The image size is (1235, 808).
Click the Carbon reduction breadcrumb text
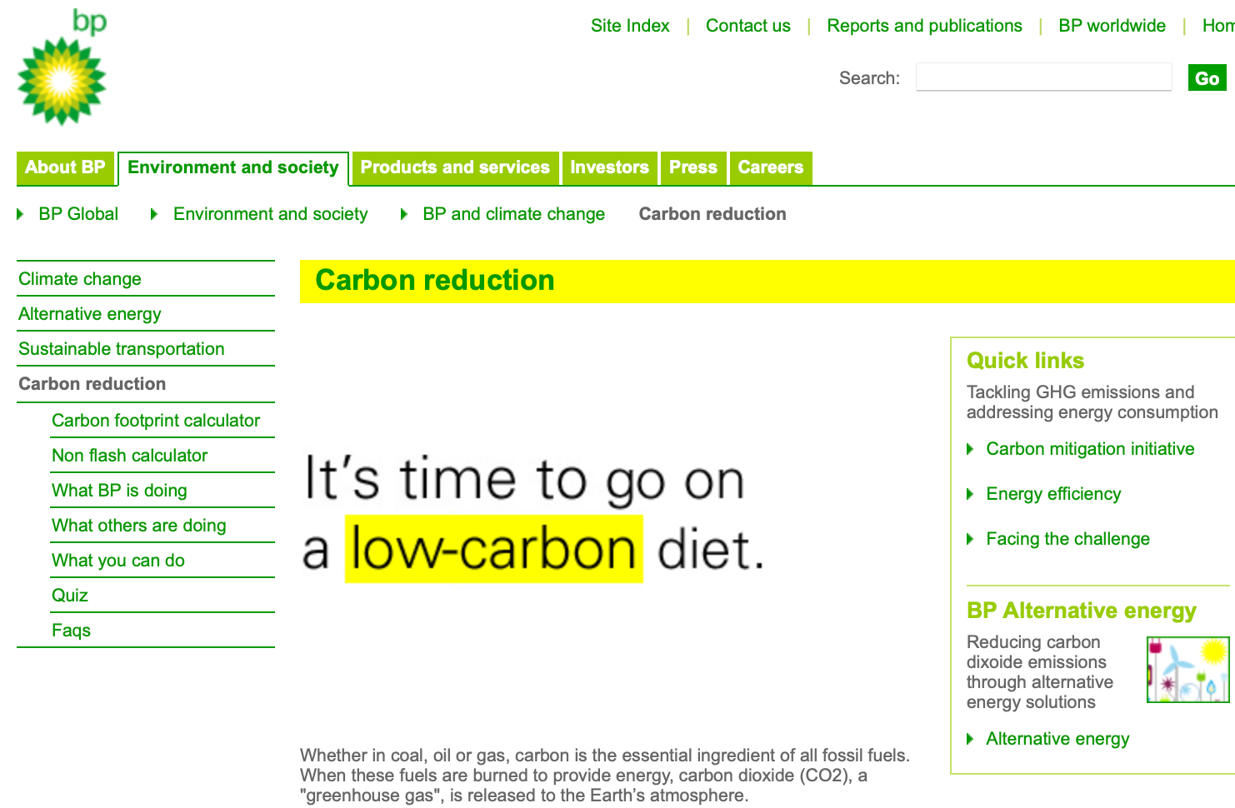tap(712, 214)
